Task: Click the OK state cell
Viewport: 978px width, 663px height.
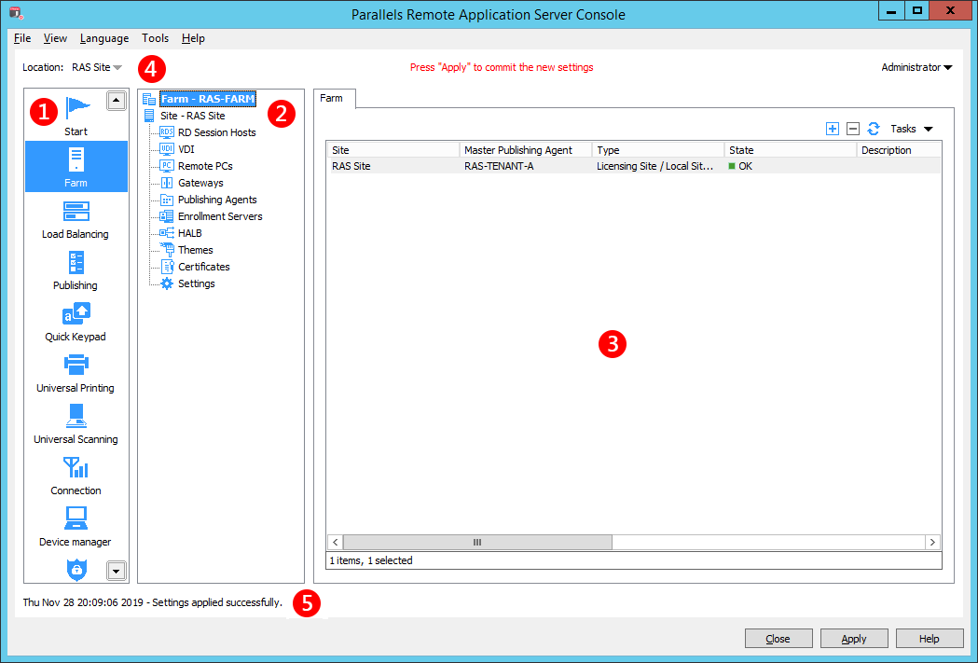Action: (x=740, y=166)
